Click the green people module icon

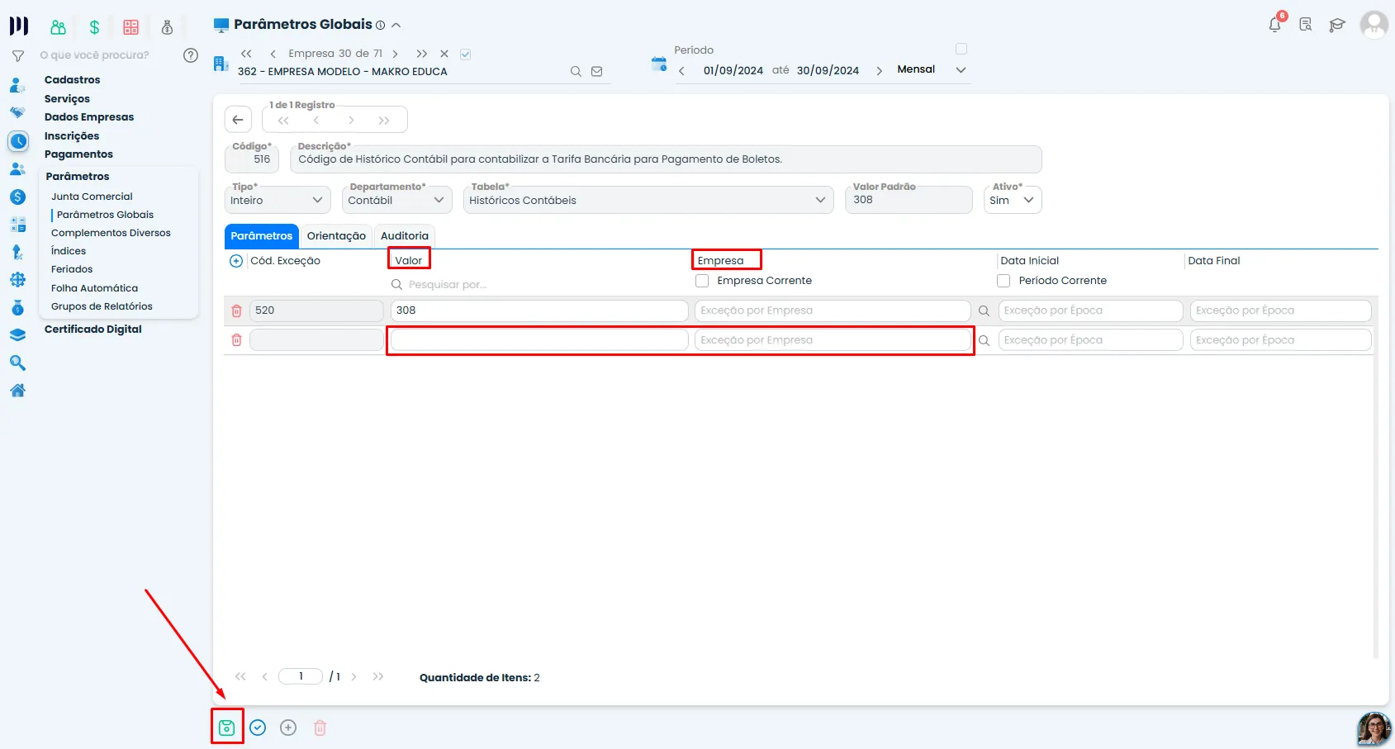tap(58, 27)
